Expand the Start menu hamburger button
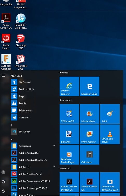The image size is (126, 196). tap(3, 76)
